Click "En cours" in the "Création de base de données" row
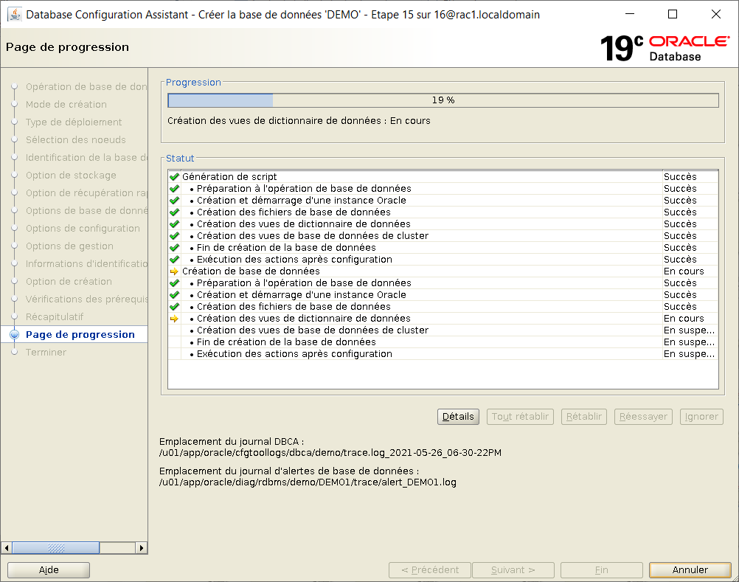The image size is (739, 582). click(x=684, y=271)
